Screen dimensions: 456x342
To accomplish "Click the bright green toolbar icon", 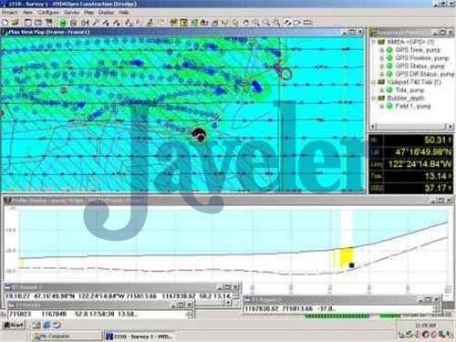I will pyautogui.click(x=63, y=23).
